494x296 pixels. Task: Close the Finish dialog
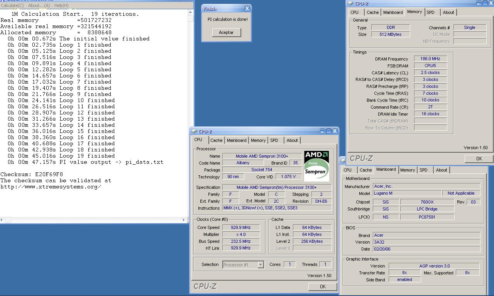coord(247,8)
